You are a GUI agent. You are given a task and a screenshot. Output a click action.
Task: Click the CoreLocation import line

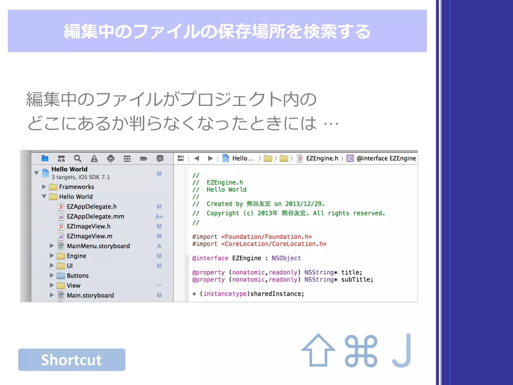(x=259, y=244)
